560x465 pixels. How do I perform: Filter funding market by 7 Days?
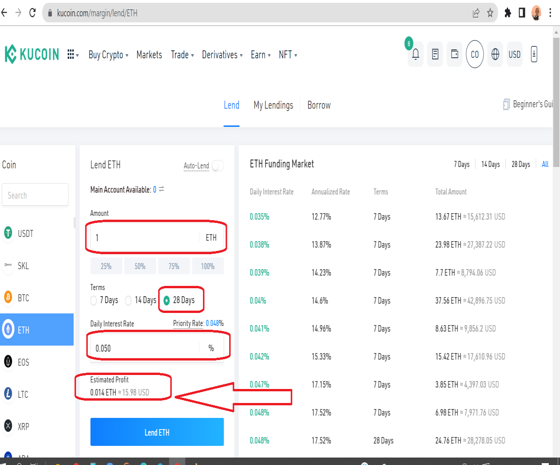462,164
